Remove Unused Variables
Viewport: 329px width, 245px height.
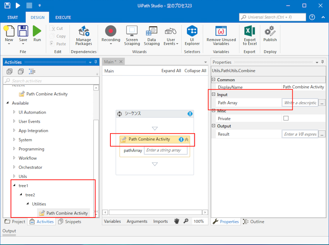tap(221, 36)
